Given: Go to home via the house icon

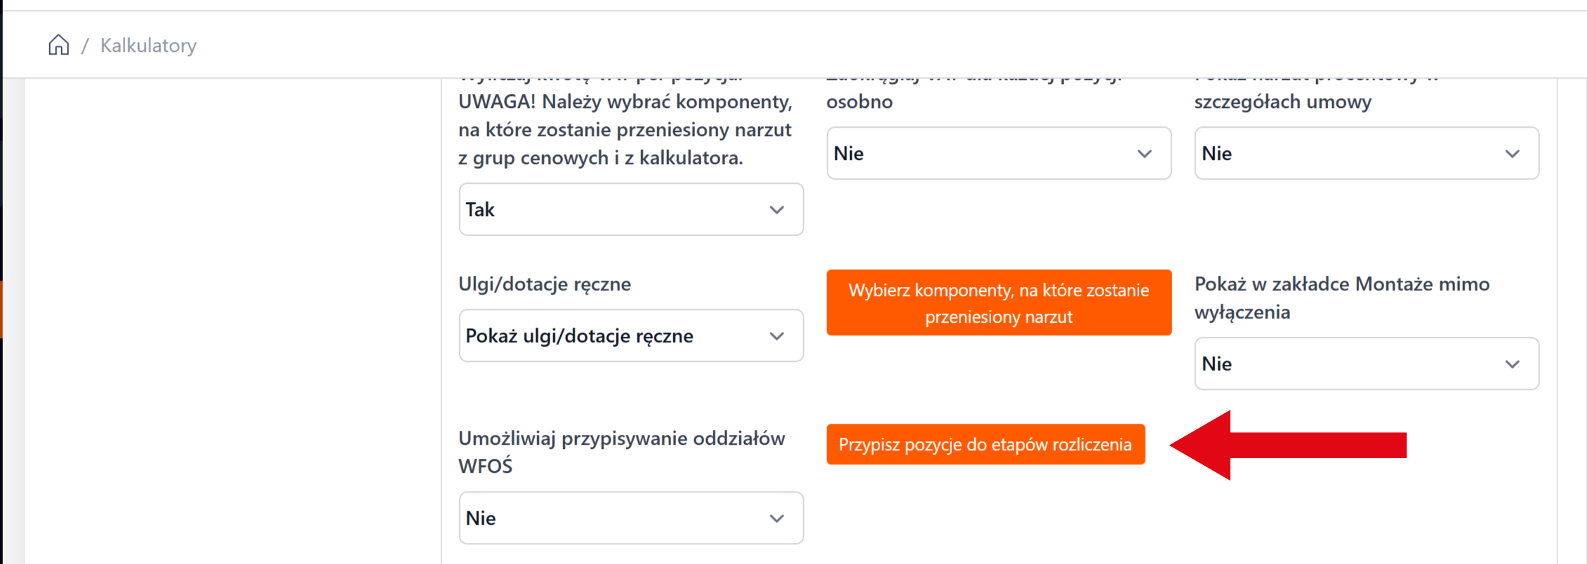Looking at the screenshot, I should [x=59, y=45].
